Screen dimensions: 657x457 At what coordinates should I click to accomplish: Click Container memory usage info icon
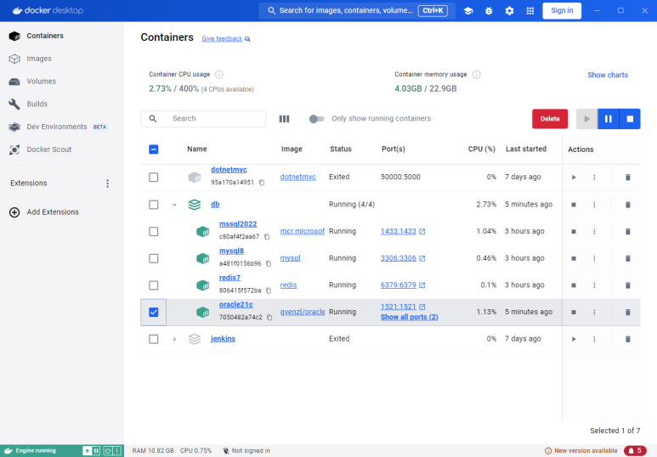coord(477,75)
